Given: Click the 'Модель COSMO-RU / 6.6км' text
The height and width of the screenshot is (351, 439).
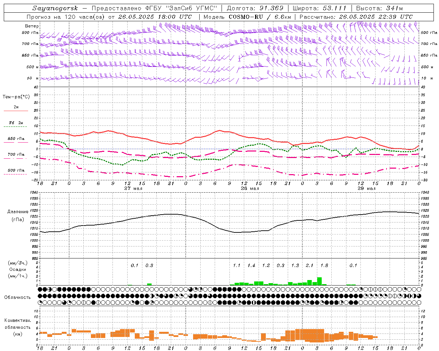Looking at the screenshot, I should tap(247, 17).
